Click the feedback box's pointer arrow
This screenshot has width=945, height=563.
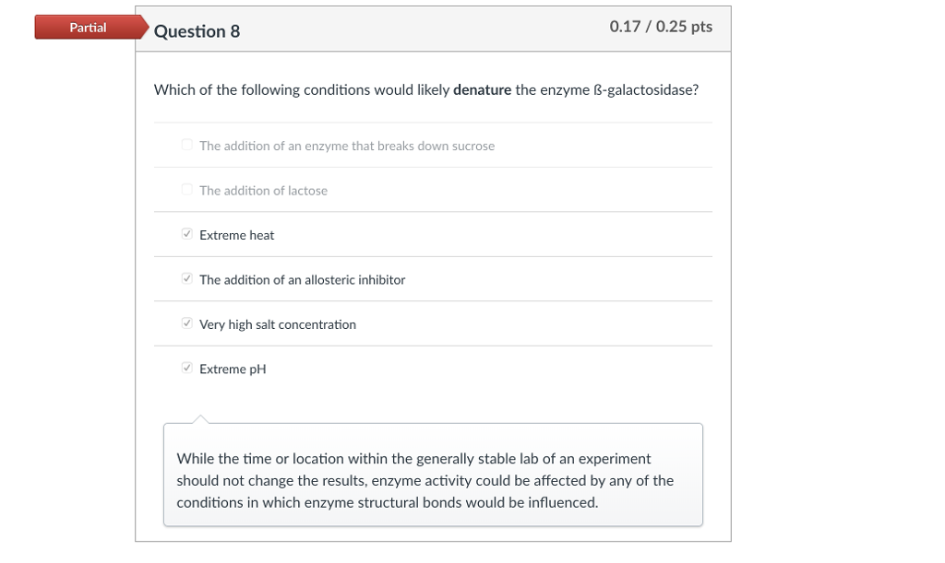tap(200, 419)
